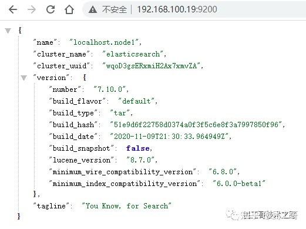Viewport: 306px width, 229px height.
Task: Collapse the "version" object triangle
Action: click(x=24, y=78)
